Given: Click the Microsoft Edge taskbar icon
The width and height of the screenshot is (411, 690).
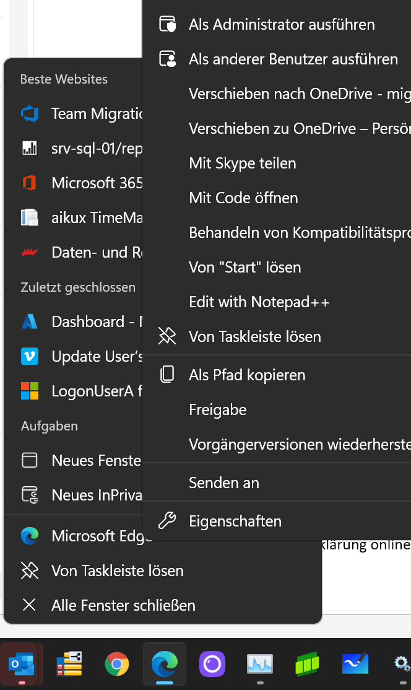Looking at the screenshot, I should [165, 663].
